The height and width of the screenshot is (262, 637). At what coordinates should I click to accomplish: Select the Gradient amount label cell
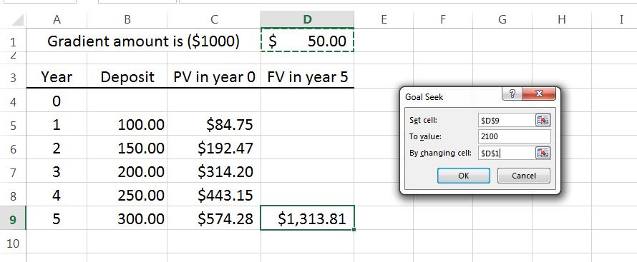point(143,41)
